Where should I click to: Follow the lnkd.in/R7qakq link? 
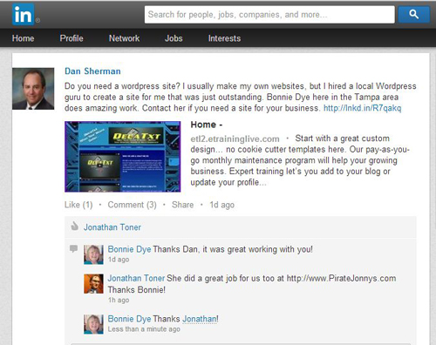pos(363,108)
